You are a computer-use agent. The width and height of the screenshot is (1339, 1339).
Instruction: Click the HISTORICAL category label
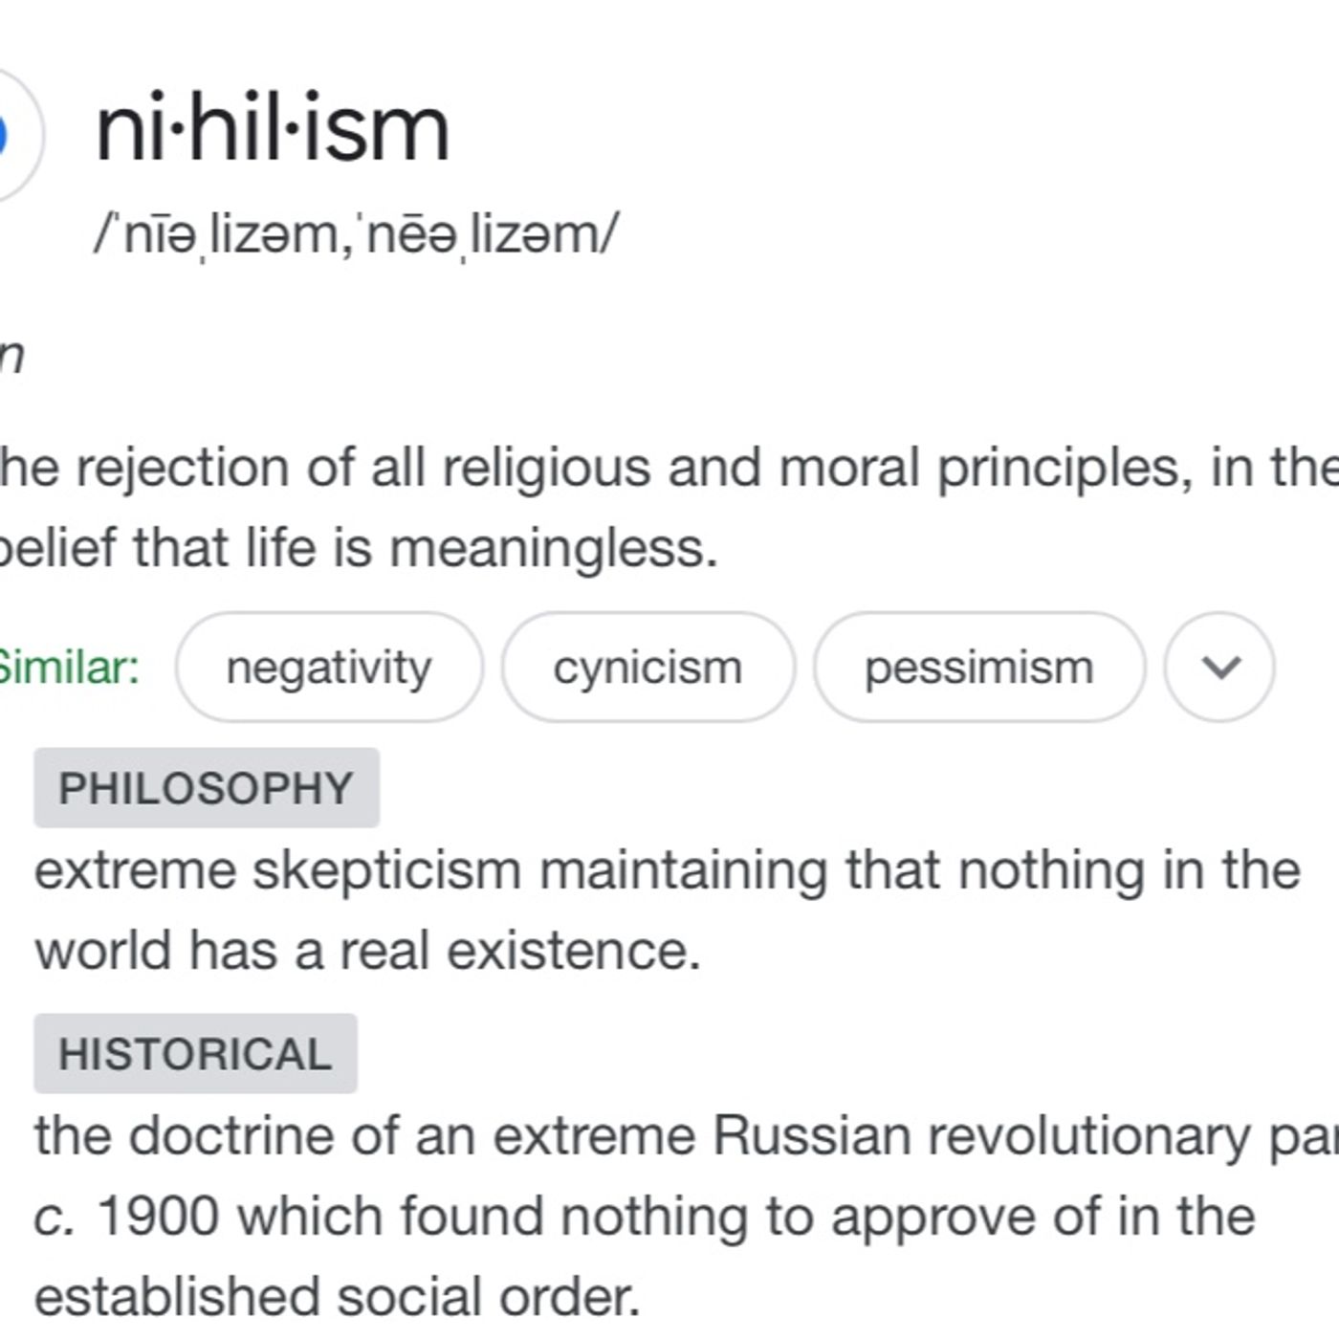195,1054
